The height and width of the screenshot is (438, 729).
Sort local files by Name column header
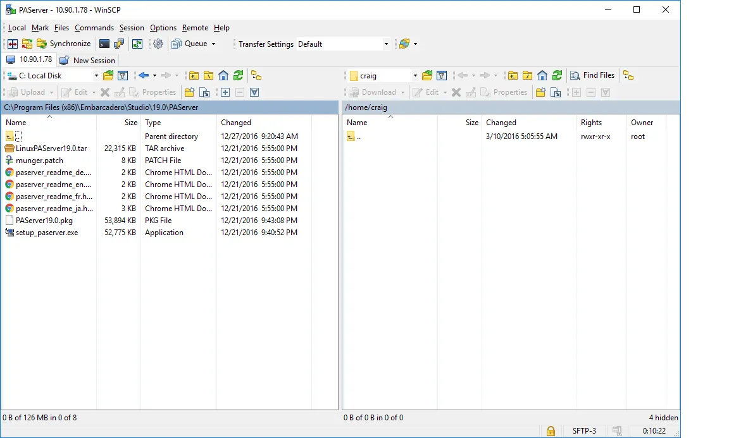[49, 123]
